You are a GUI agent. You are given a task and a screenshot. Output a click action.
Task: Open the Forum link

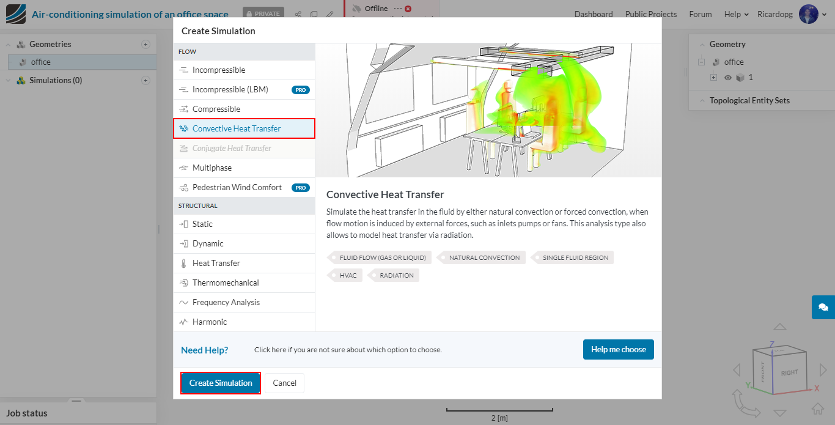click(x=701, y=14)
